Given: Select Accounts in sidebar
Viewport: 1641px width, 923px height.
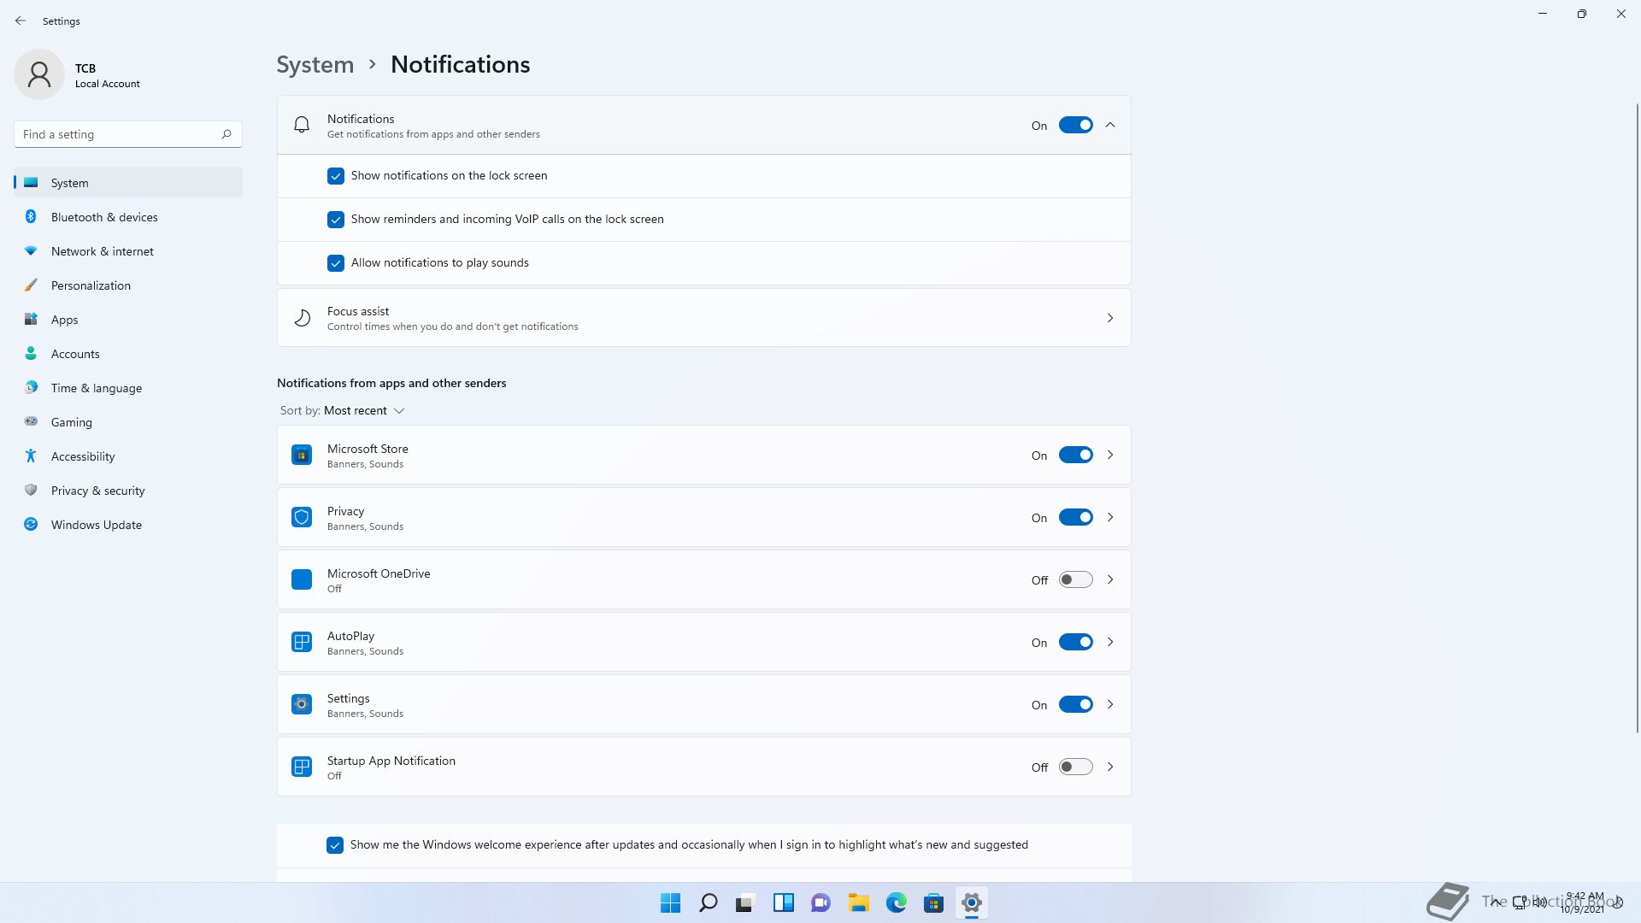Looking at the screenshot, I should pyautogui.click(x=128, y=354).
